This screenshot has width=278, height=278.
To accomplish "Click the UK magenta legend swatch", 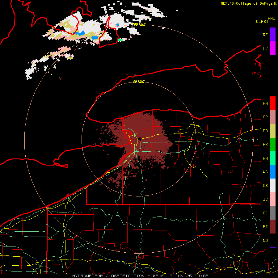I will [x=273, y=48].
